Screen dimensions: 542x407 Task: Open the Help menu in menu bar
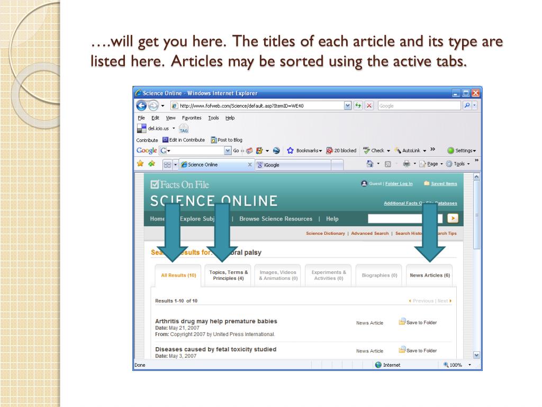(x=230, y=118)
